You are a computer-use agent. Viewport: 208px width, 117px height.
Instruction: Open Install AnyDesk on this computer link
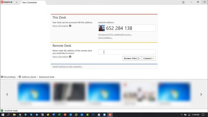[68, 67]
